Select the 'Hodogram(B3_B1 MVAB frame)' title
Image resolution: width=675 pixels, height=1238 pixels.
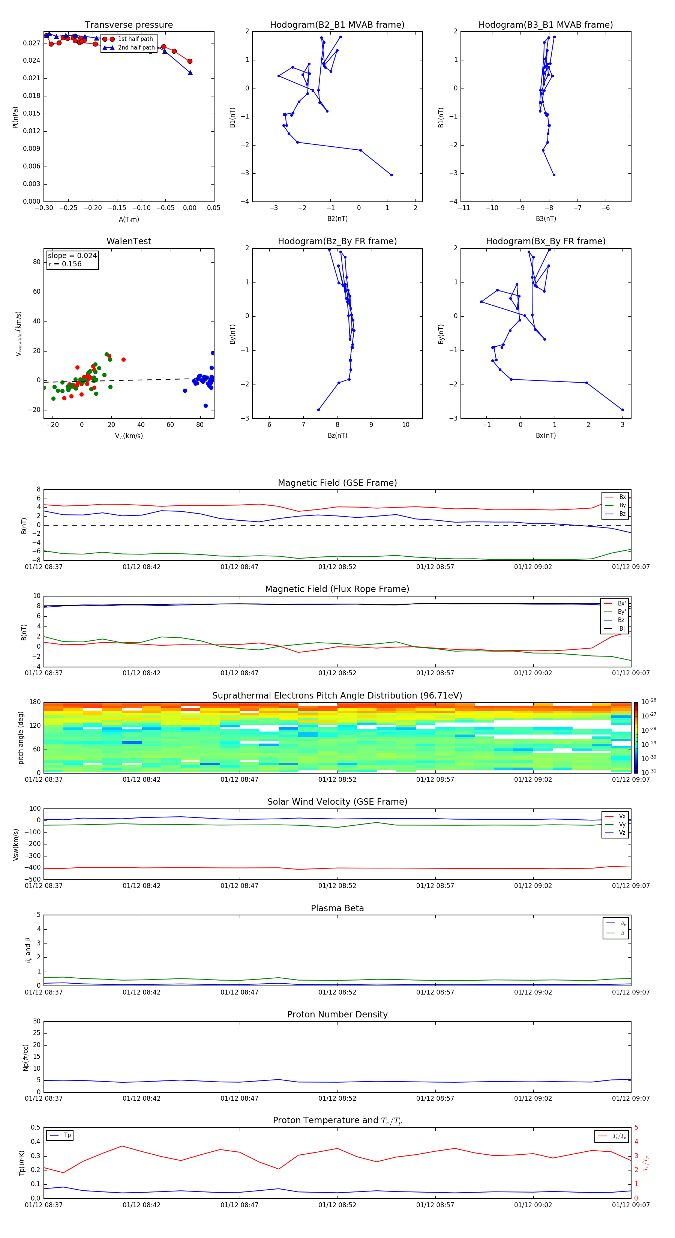pyautogui.click(x=546, y=25)
